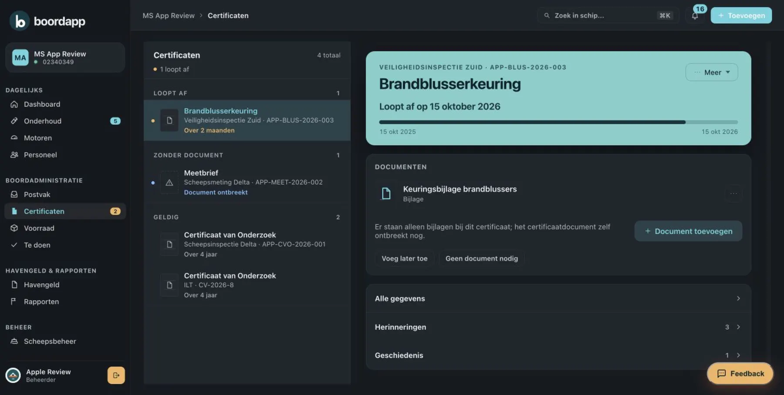The height and width of the screenshot is (395, 784).
Task: Click the GELDIG group header
Action: [247, 217]
